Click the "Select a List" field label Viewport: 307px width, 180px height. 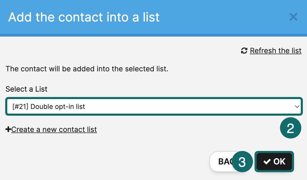26,89
